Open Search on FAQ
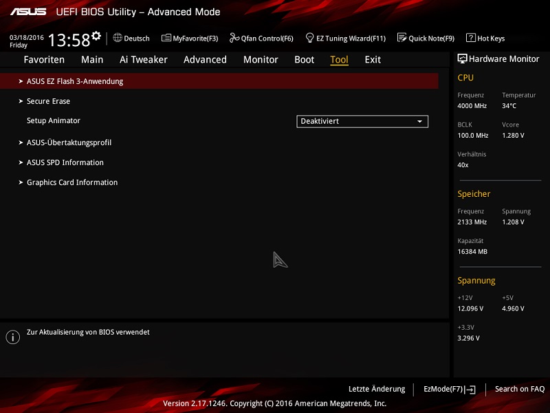The height and width of the screenshot is (413, 550). [520, 389]
